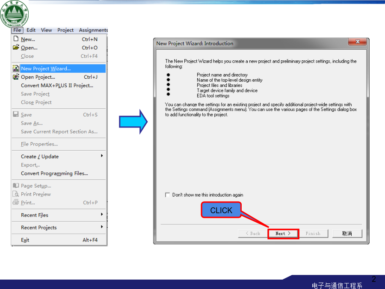The height and width of the screenshot is (289, 385).
Task: Check 'Don't show me this introduction again'
Action: click(x=167, y=195)
